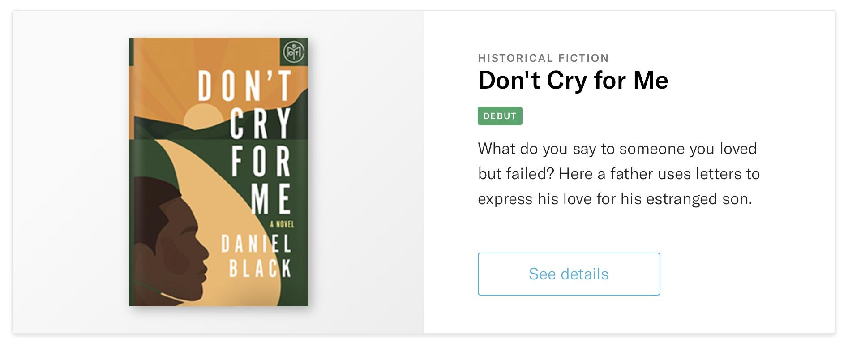Select the Historical Fiction genre label
The height and width of the screenshot is (343, 848).
(x=543, y=58)
